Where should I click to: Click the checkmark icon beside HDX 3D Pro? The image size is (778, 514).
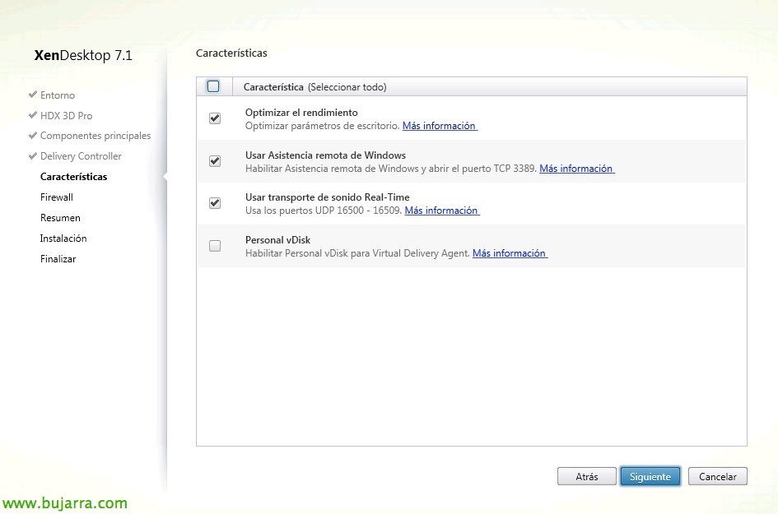point(33,115)
